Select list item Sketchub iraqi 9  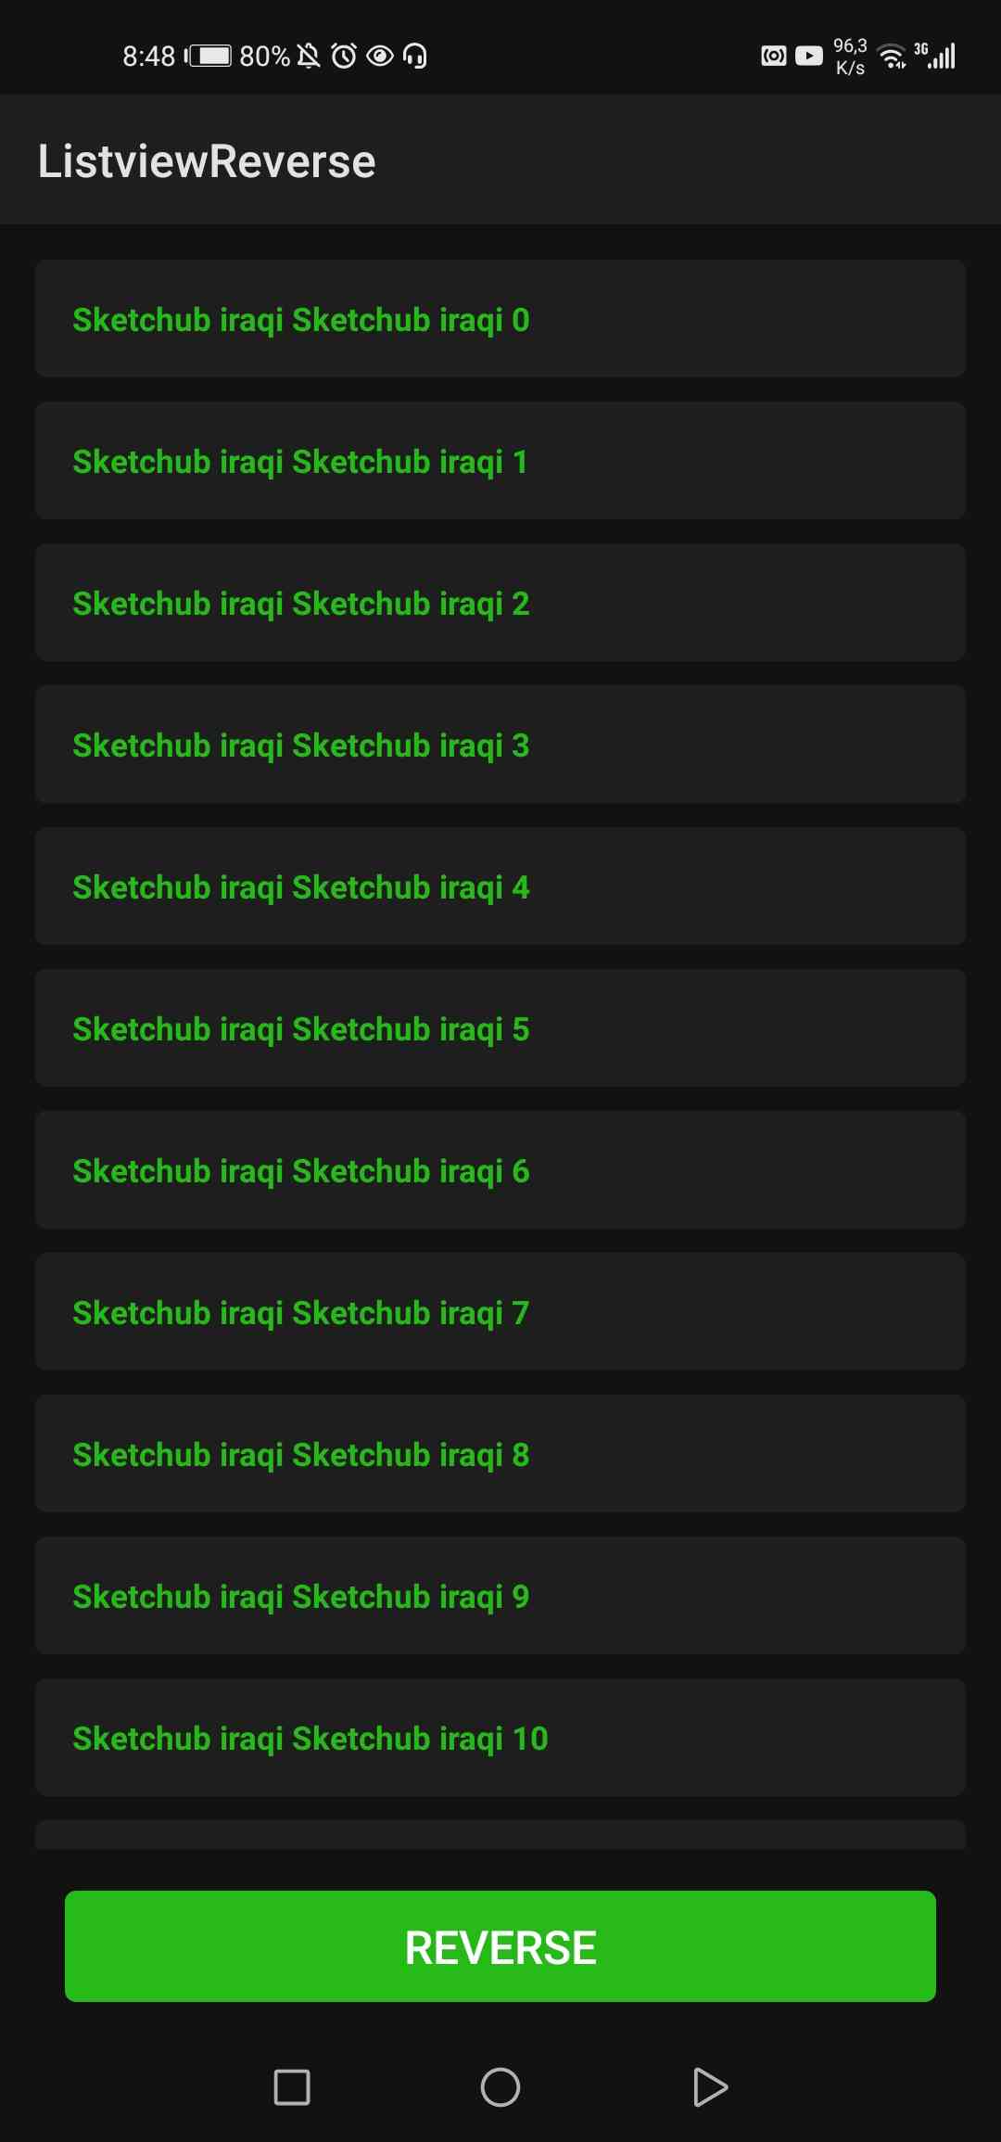click(500, 1596)
